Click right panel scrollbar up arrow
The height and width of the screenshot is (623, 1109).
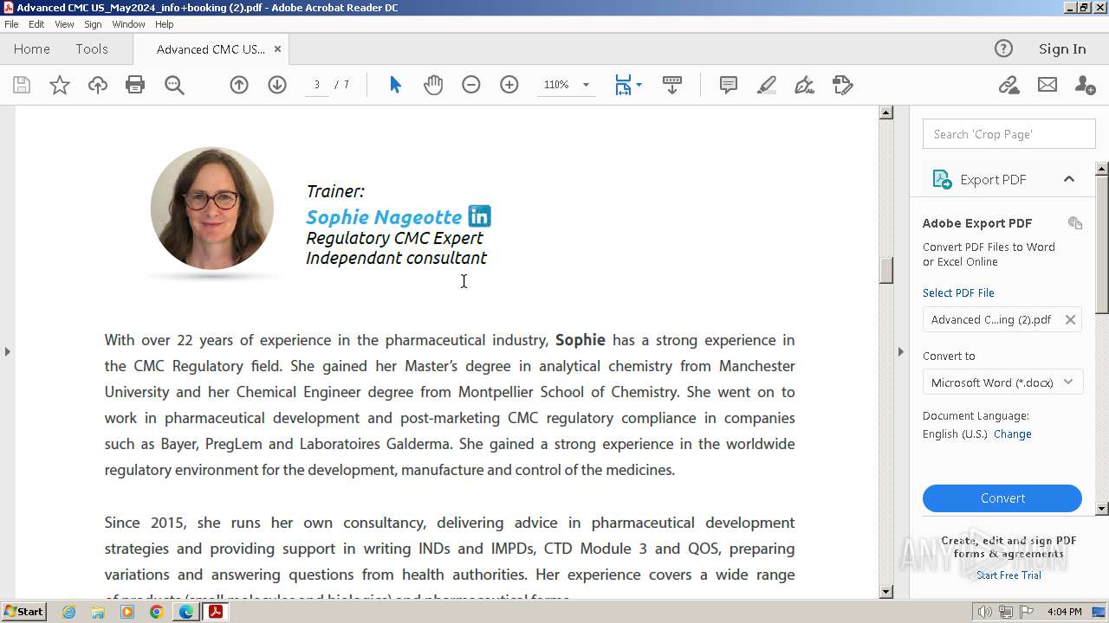point(1102,169)
